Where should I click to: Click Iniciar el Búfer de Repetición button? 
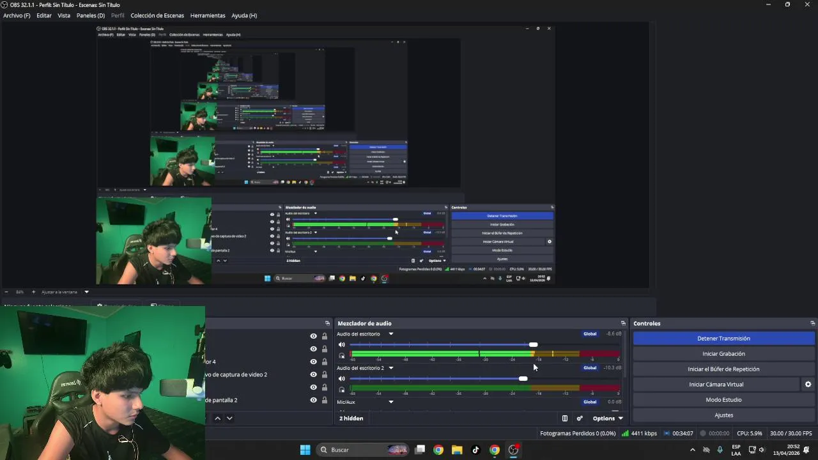[723, 369]
